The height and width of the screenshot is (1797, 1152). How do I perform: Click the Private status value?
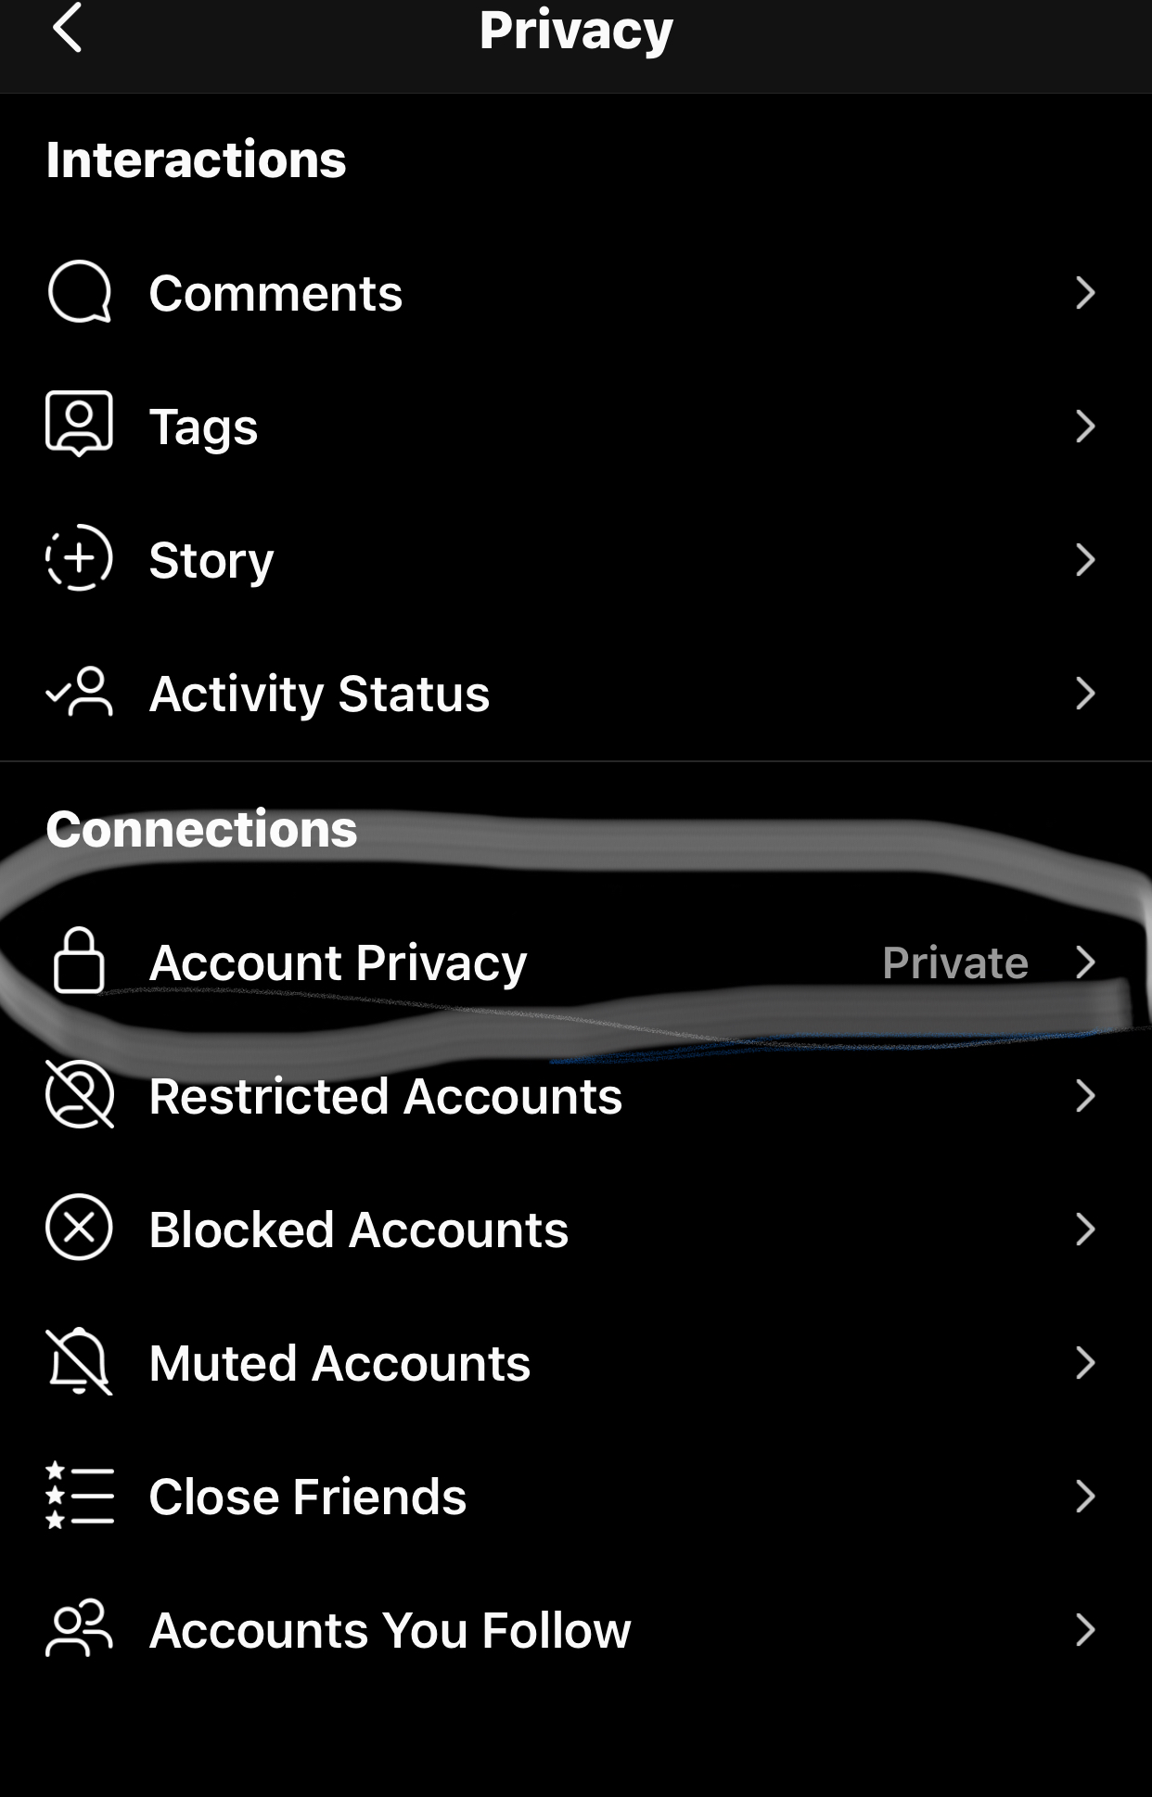954,962
